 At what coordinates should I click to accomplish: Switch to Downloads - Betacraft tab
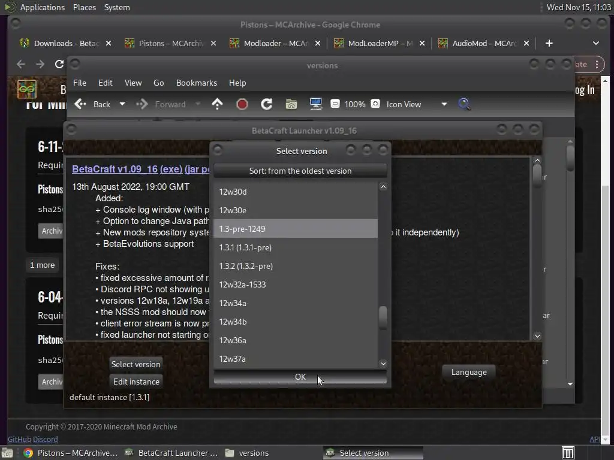point(67,43)
